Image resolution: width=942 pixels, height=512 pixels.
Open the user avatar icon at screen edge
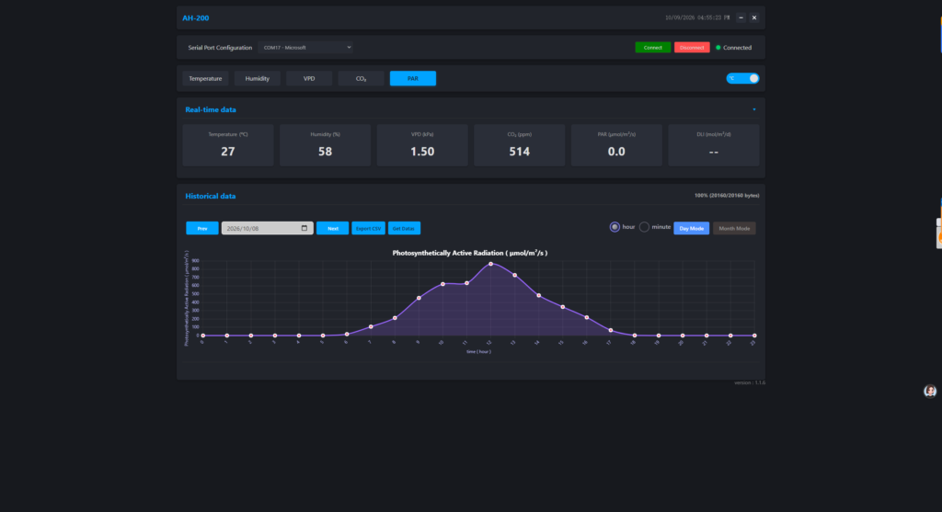(930, 392)
